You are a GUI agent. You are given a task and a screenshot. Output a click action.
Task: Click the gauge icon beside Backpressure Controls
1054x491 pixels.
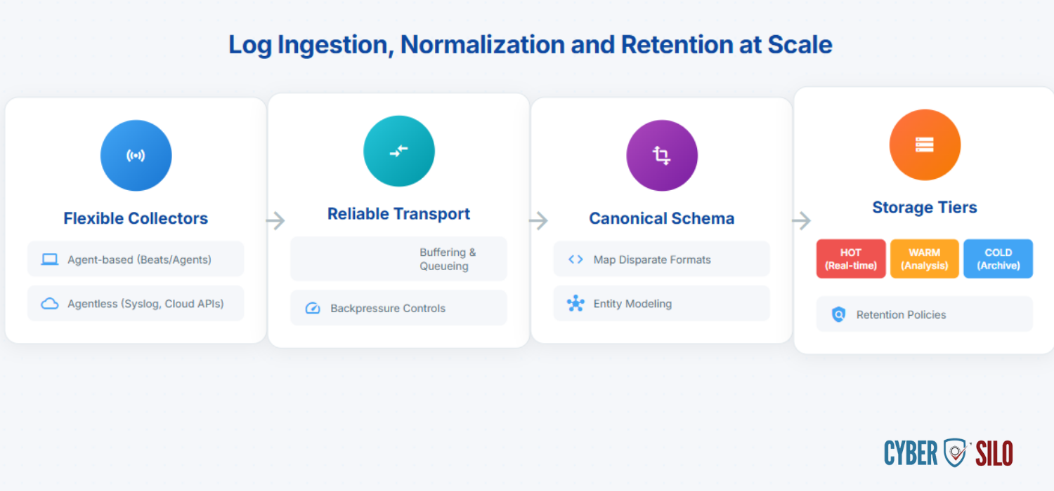click(313, 308)
